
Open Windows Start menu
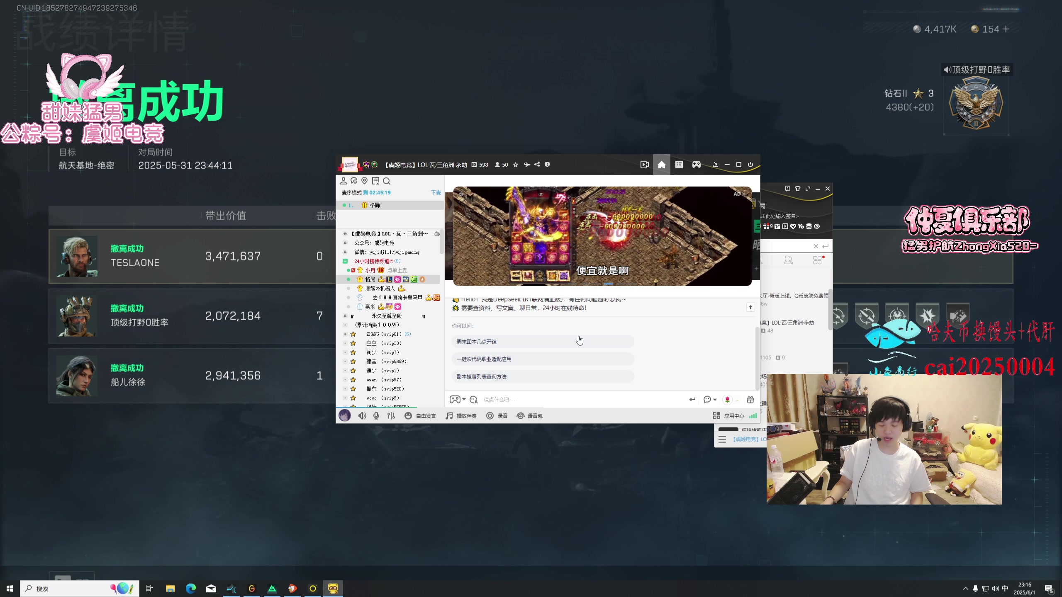(10, 588)
